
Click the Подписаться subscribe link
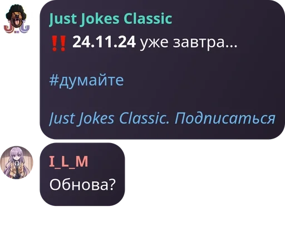tap(225, 118)
